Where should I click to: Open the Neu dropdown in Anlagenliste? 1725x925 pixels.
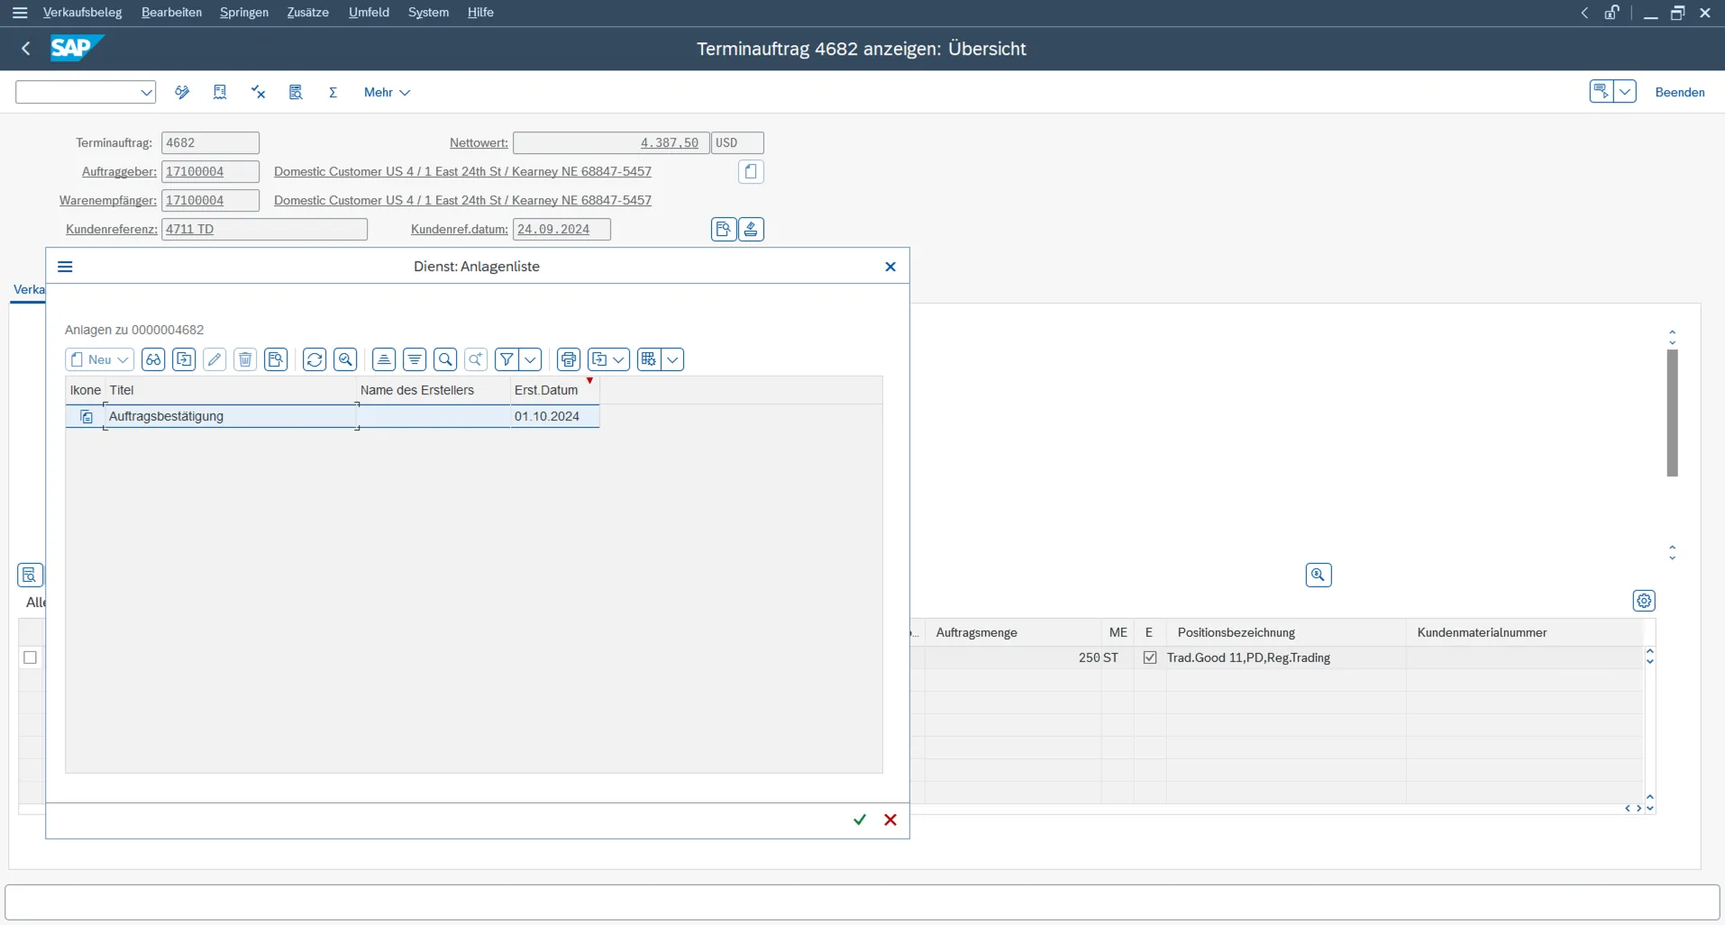coord(100,359)
